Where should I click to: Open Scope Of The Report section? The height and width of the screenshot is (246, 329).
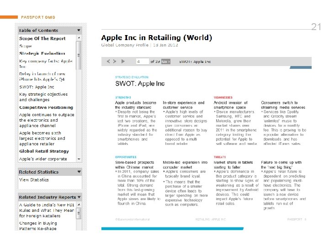[42, 38]
